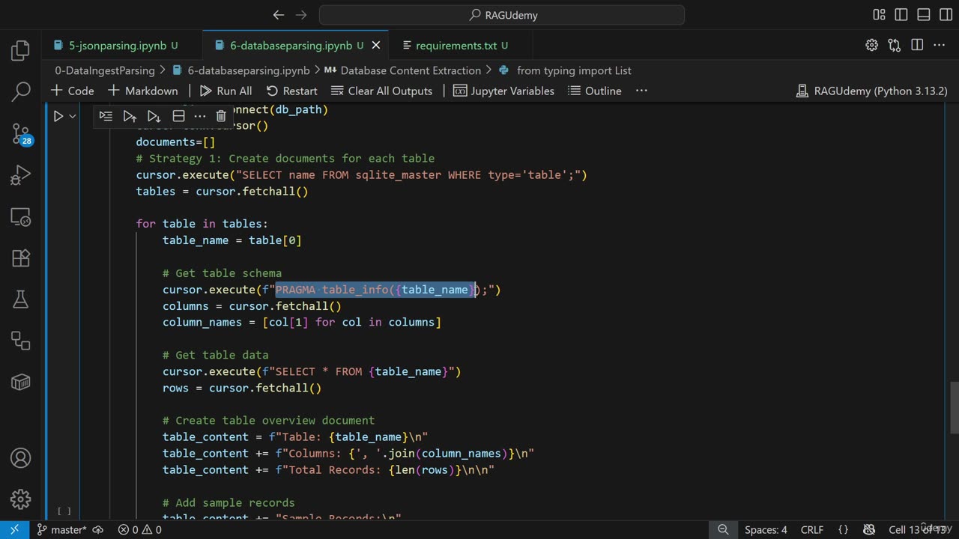Open remote window indicator in status bar
Viewport: 959px width, 539px height.
(14, 529)
